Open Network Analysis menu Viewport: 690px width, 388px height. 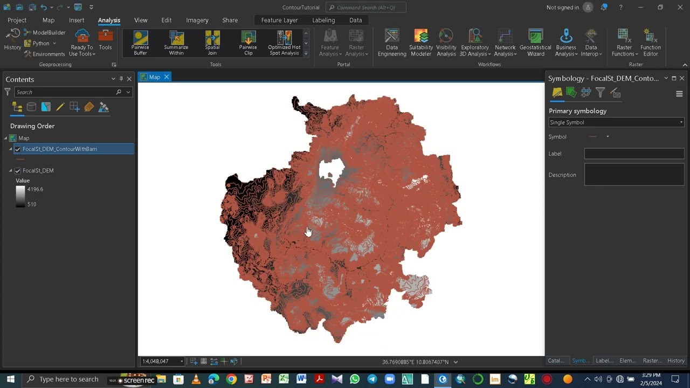(505, 43)
